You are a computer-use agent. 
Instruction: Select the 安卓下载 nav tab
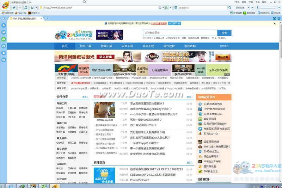(127, 46)
